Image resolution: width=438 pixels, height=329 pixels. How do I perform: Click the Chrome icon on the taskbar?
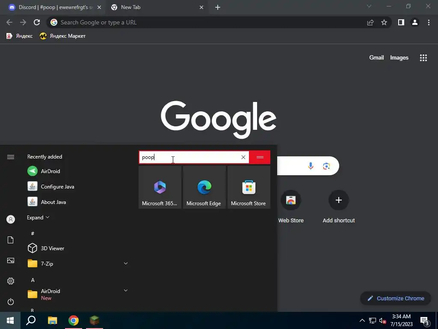tap(74, 320)
